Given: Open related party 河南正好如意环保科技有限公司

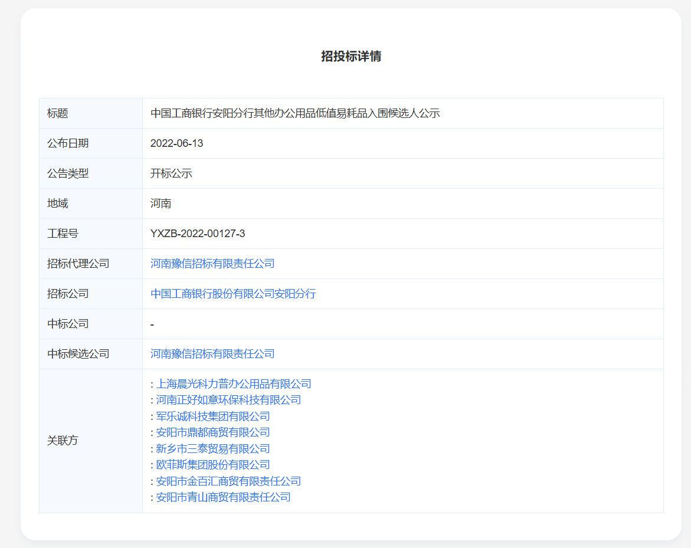Looking at the screenshot, I should tap(228, 400).
